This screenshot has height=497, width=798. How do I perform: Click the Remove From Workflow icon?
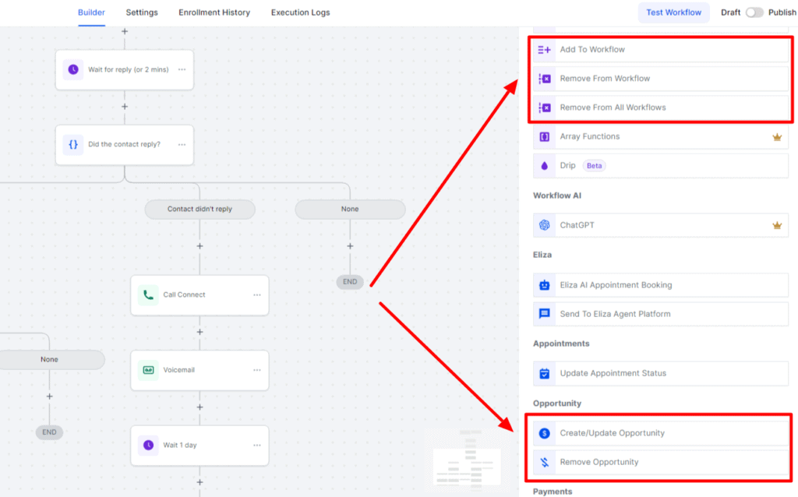pyautogui.click(x=544, y=79)
